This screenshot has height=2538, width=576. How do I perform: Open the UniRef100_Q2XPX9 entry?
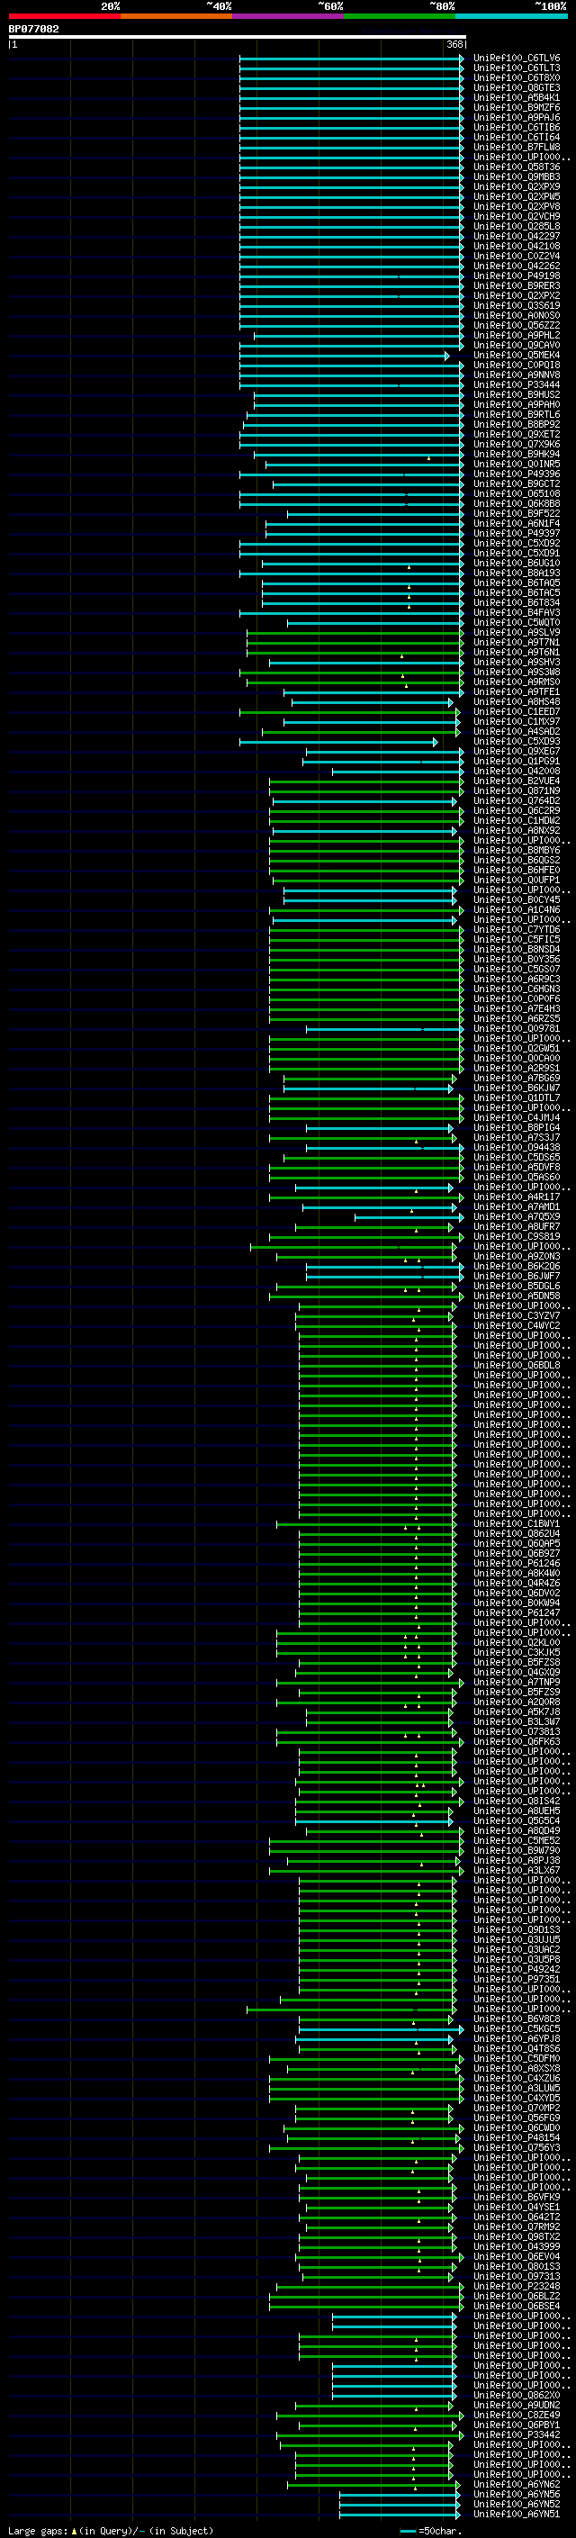point(517,187)
